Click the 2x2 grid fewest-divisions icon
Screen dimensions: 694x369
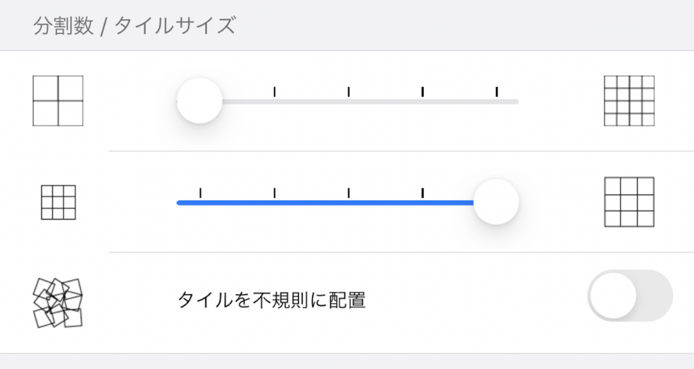click(58, 101)
